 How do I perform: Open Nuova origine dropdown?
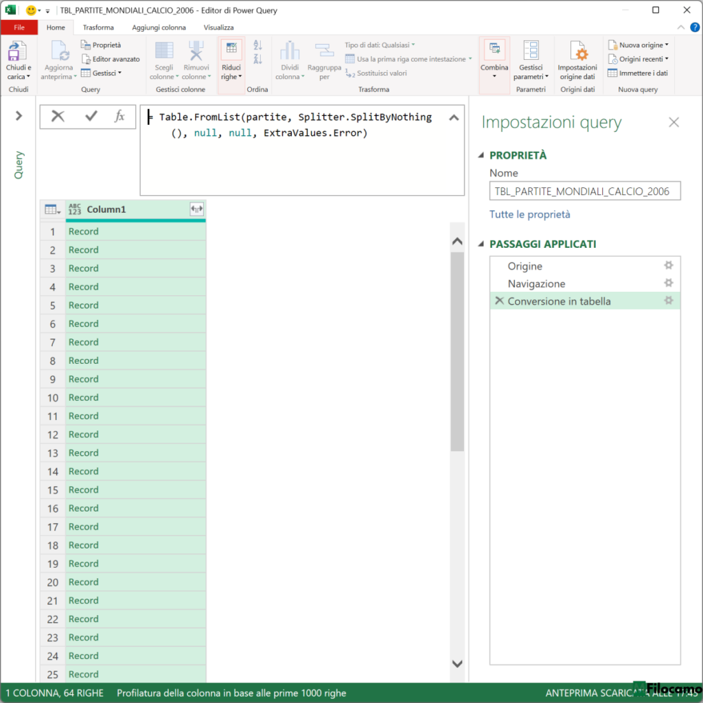coord(638,45)
